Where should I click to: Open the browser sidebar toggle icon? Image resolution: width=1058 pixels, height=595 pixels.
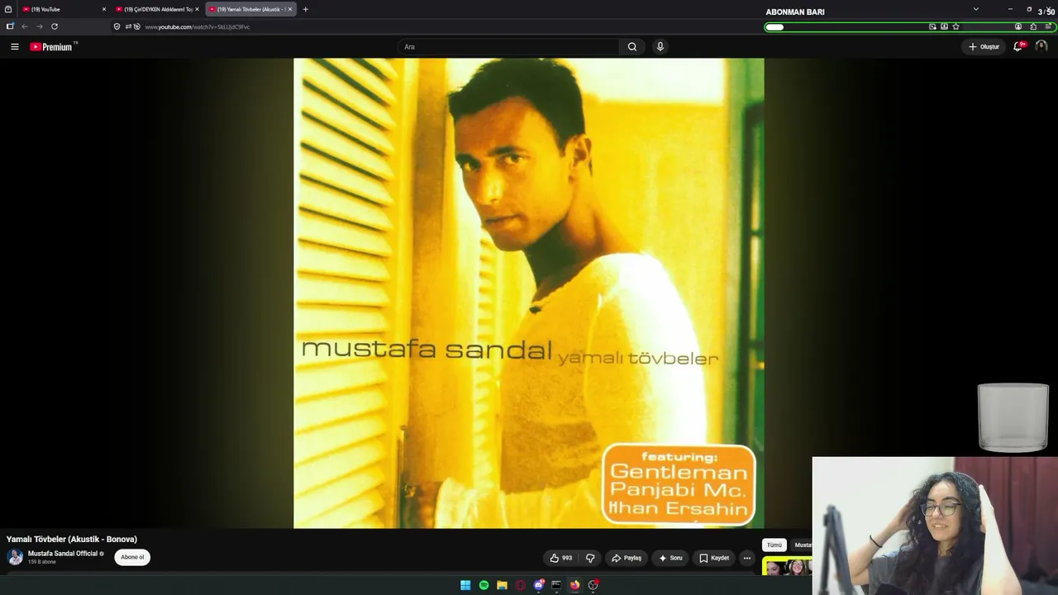(x=10, y=26)
